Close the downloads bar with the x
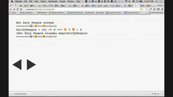 tap(162, 94)
